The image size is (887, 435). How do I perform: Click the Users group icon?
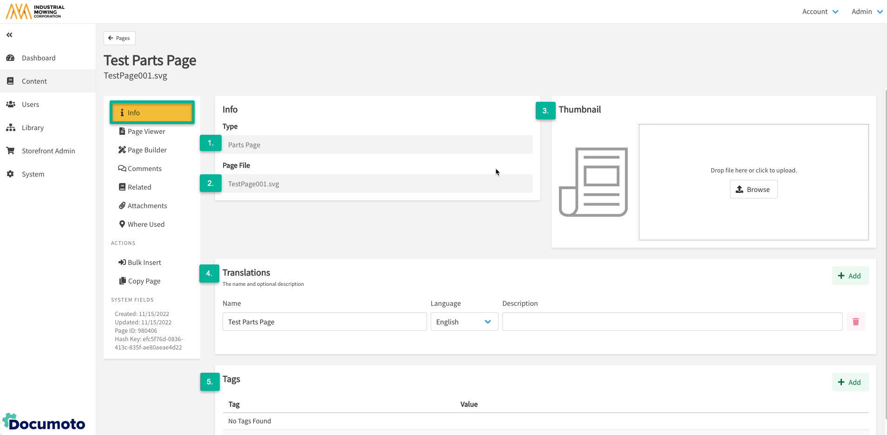click(10, 105)
